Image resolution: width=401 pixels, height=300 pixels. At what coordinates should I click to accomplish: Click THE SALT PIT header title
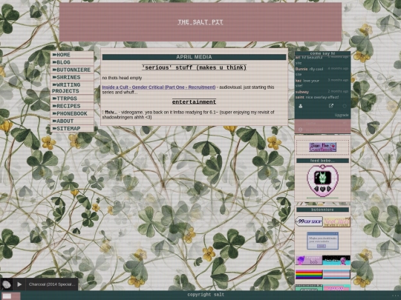[x=200, y=22]
